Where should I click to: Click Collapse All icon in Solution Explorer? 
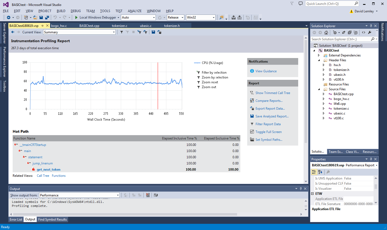tap(350, 33)
